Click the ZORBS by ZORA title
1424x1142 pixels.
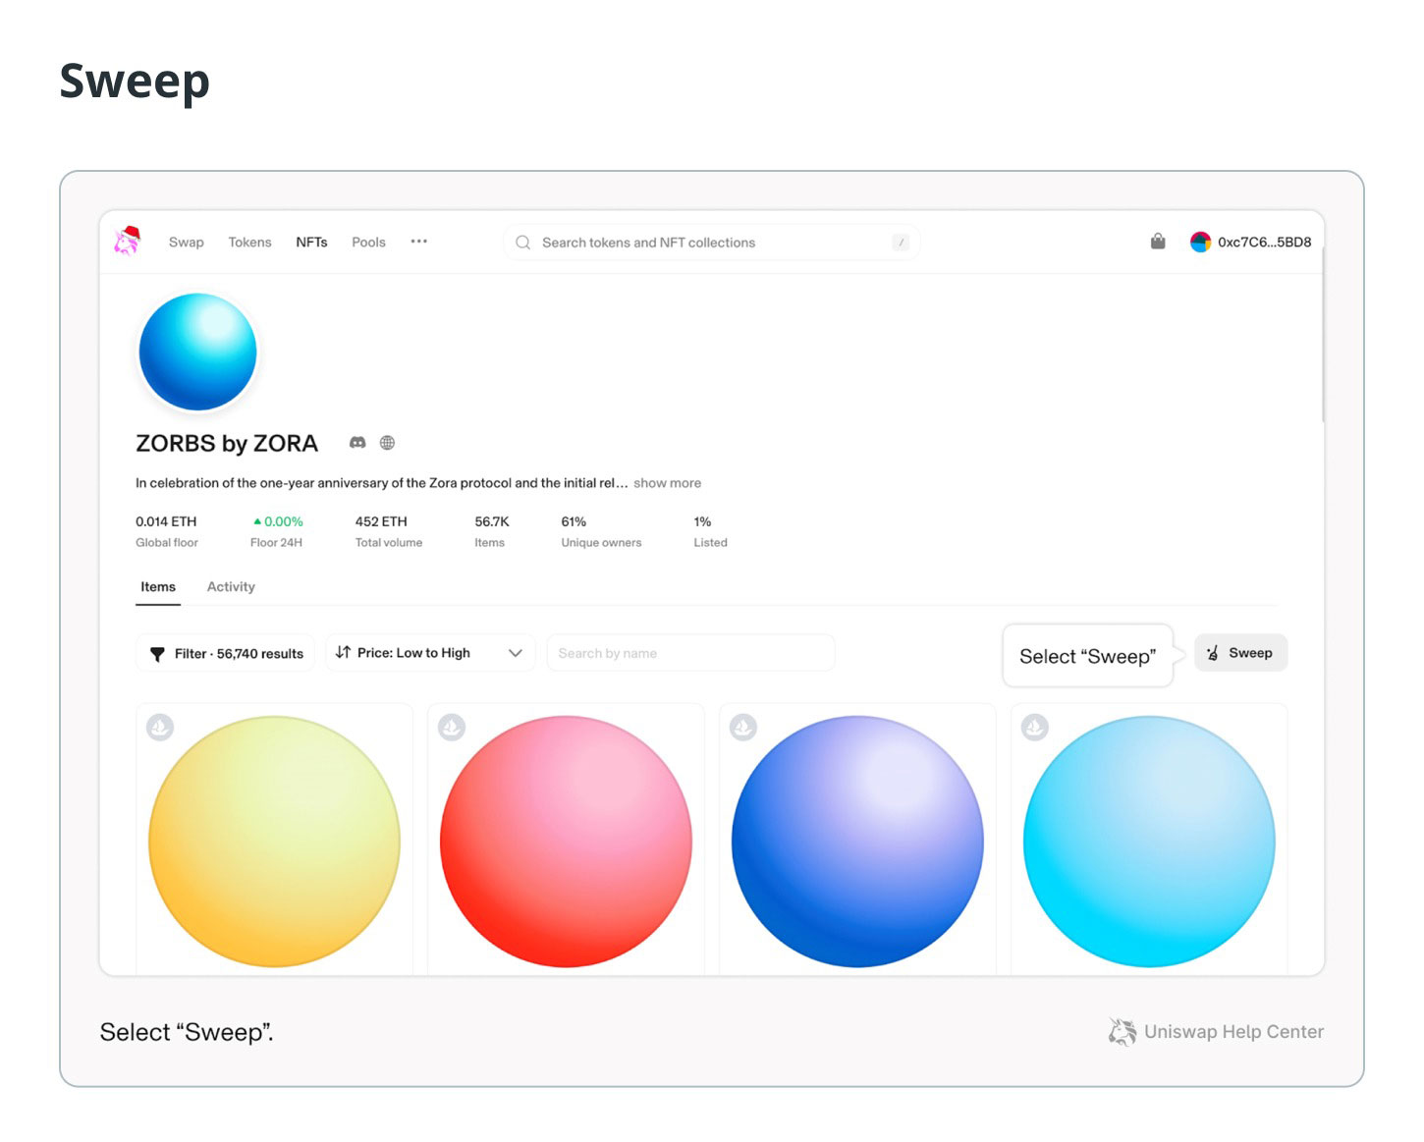point(227,444)
